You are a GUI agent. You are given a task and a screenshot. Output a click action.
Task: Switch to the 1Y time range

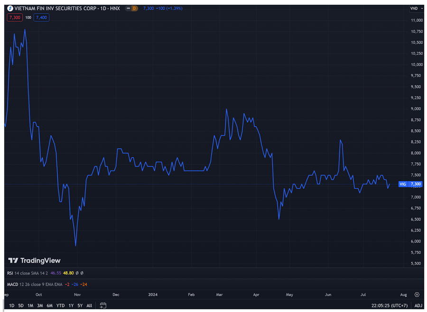coord(71,305)
